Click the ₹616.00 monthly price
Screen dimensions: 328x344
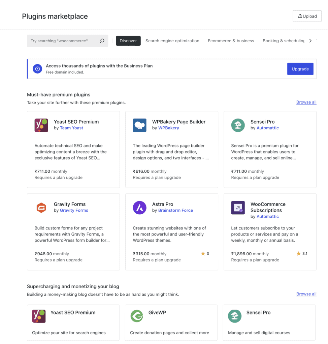(x=150, y=171)
